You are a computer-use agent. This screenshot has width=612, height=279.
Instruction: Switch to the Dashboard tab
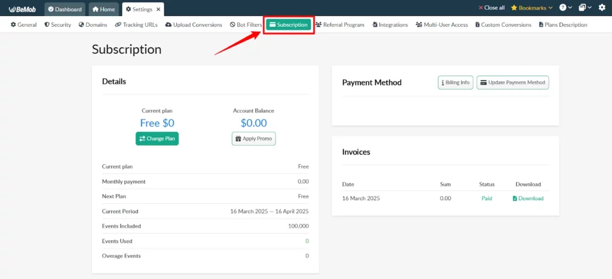click(x=65, y=9)
